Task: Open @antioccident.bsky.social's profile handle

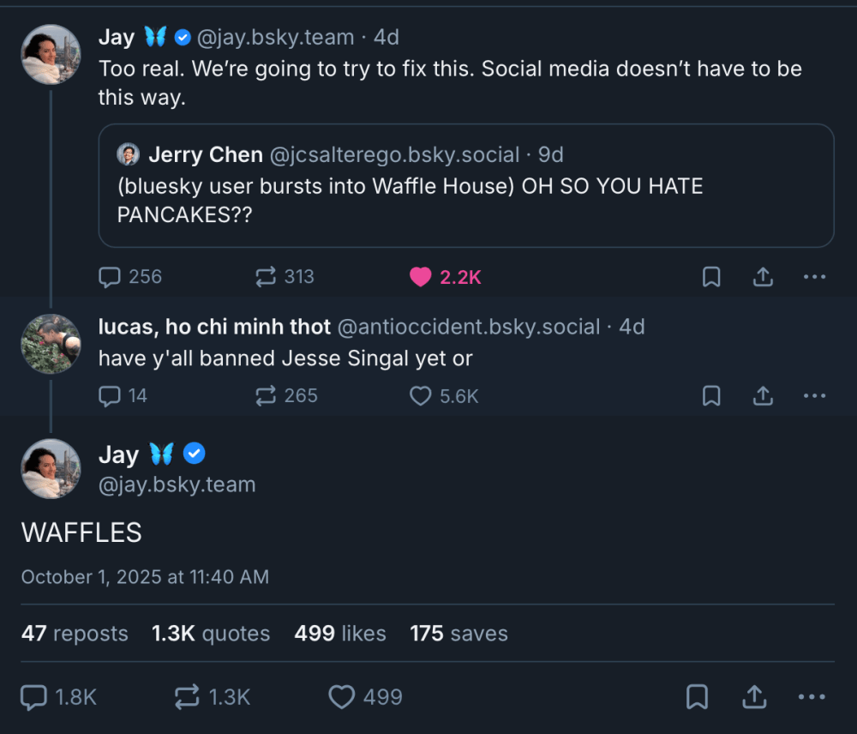Action: pyautogui.click(x=470, y=327)
